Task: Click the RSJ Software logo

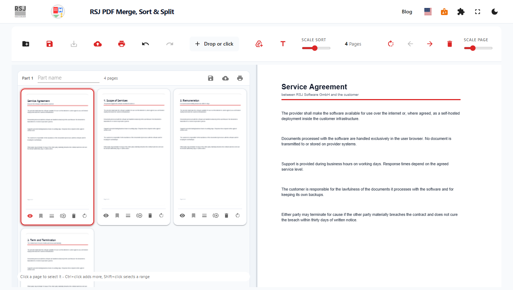Action: 20,12
